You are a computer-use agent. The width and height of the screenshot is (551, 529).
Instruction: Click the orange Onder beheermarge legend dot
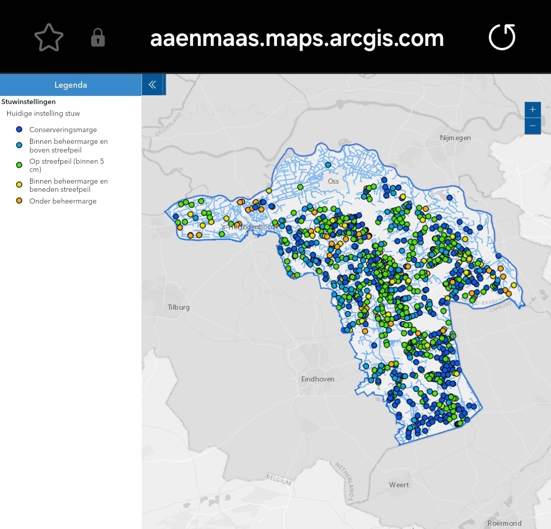click(19, 201)
